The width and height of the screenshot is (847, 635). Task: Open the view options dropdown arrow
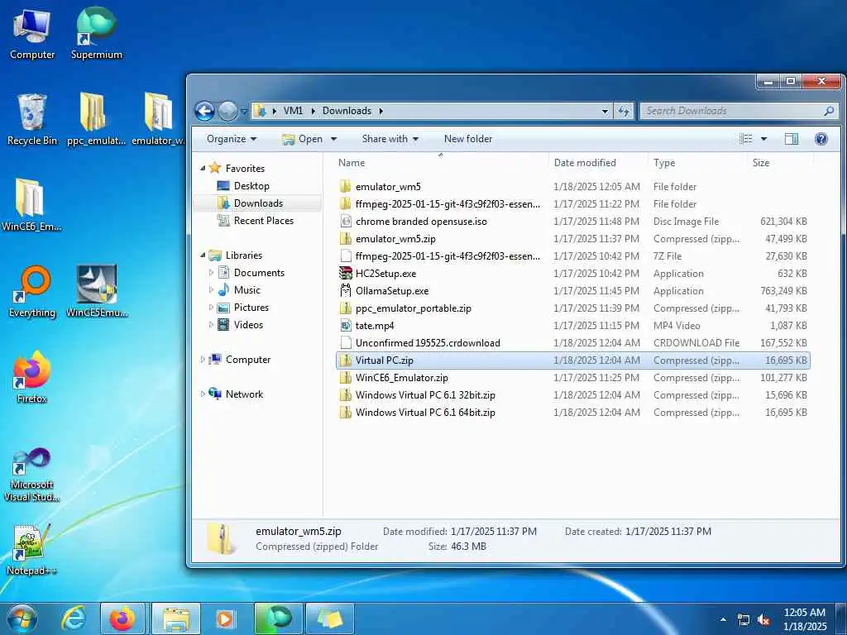[x=763, y=139]
